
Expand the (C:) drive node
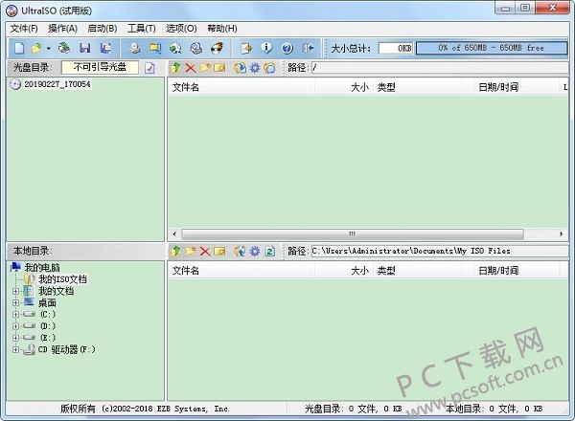(x=15, y=315)
